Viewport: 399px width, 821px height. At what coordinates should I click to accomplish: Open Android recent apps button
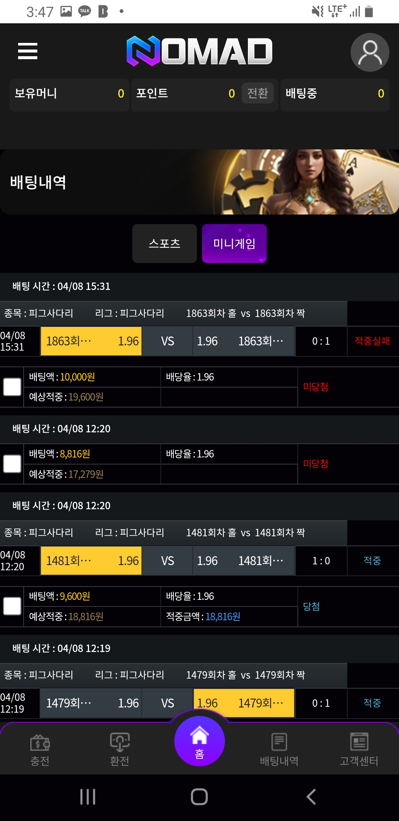(x=88, y=797)
